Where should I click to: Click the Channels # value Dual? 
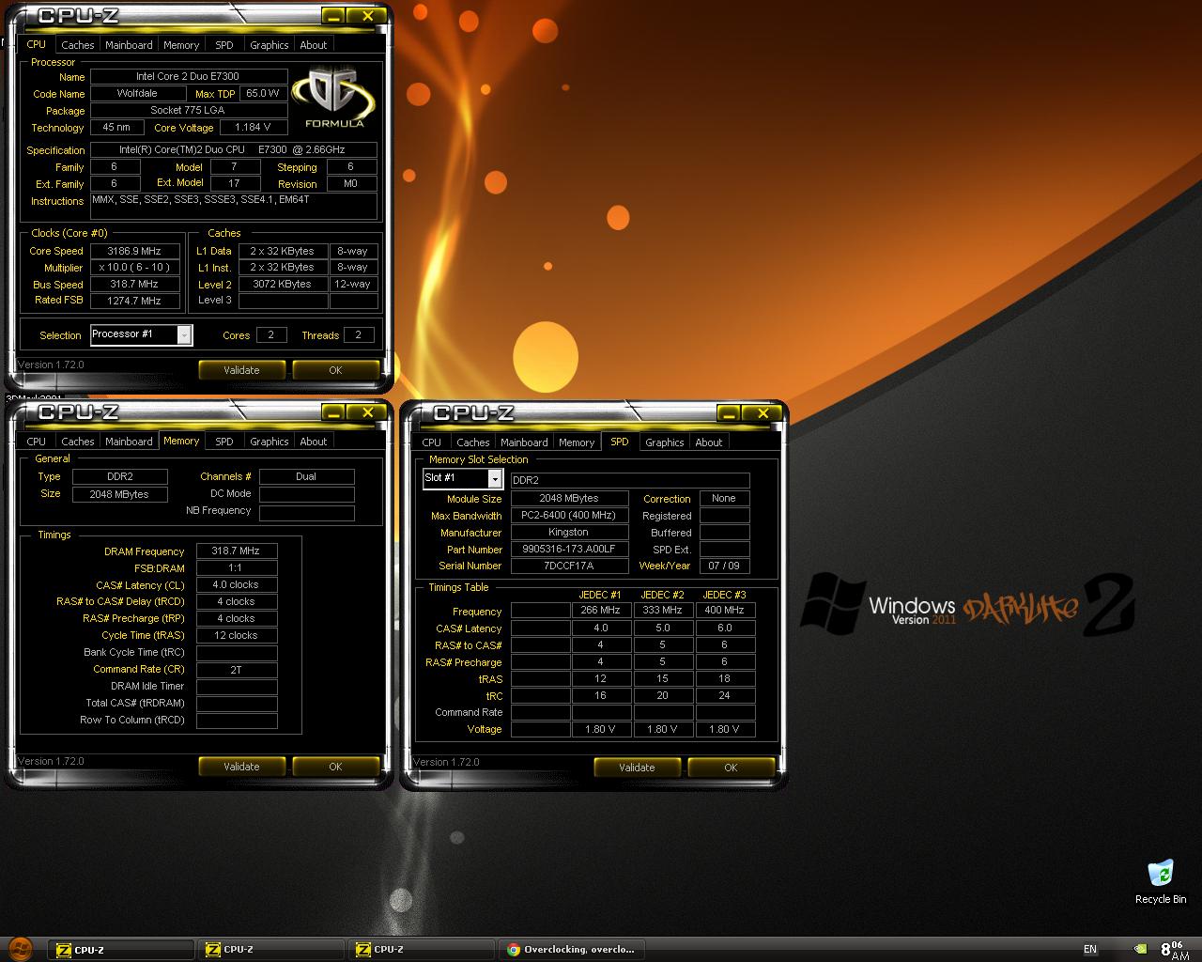[x=306, y=477]
